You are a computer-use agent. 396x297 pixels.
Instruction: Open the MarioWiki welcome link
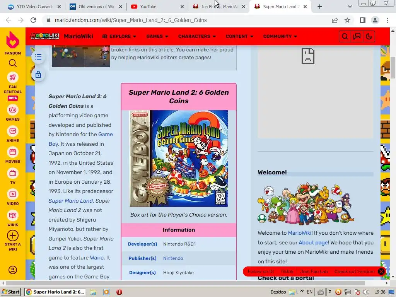pyautogui.click(x=300, y=233)
